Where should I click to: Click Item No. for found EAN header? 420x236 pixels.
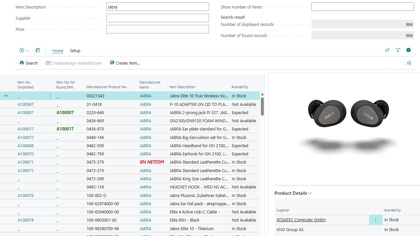[66, 85]
